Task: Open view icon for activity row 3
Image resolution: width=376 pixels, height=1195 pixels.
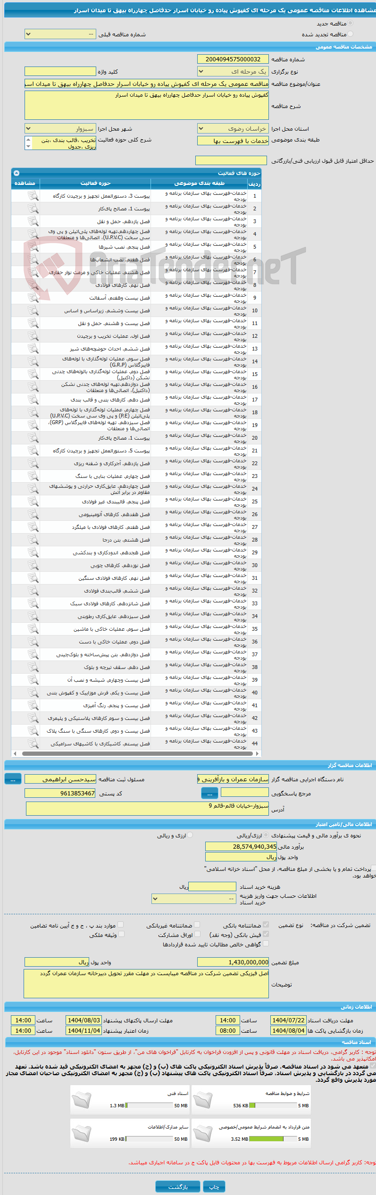Action: tap(33, 221)
